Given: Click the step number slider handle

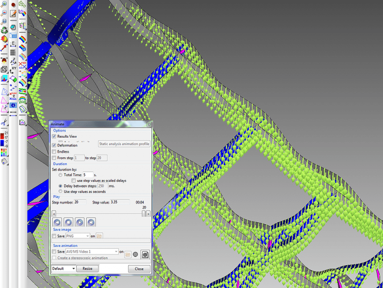Looking at the screenshot, I should click(x=144, y=214).
